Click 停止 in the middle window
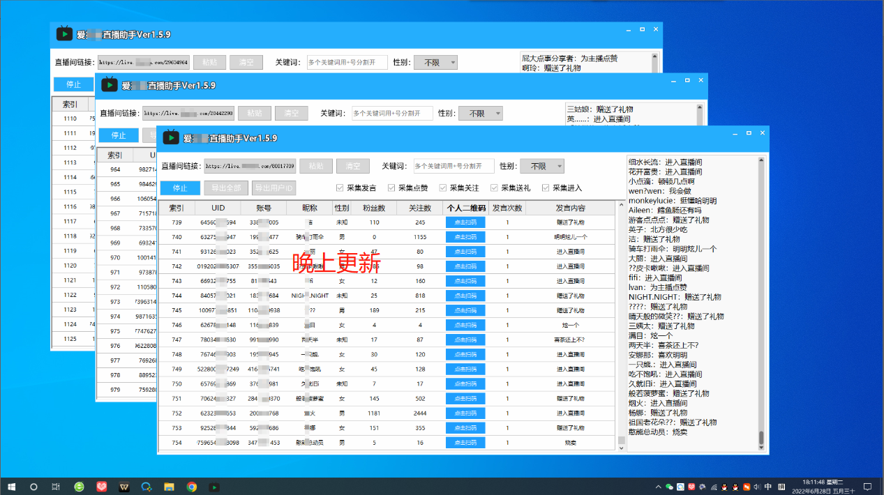 pos(119,135)
